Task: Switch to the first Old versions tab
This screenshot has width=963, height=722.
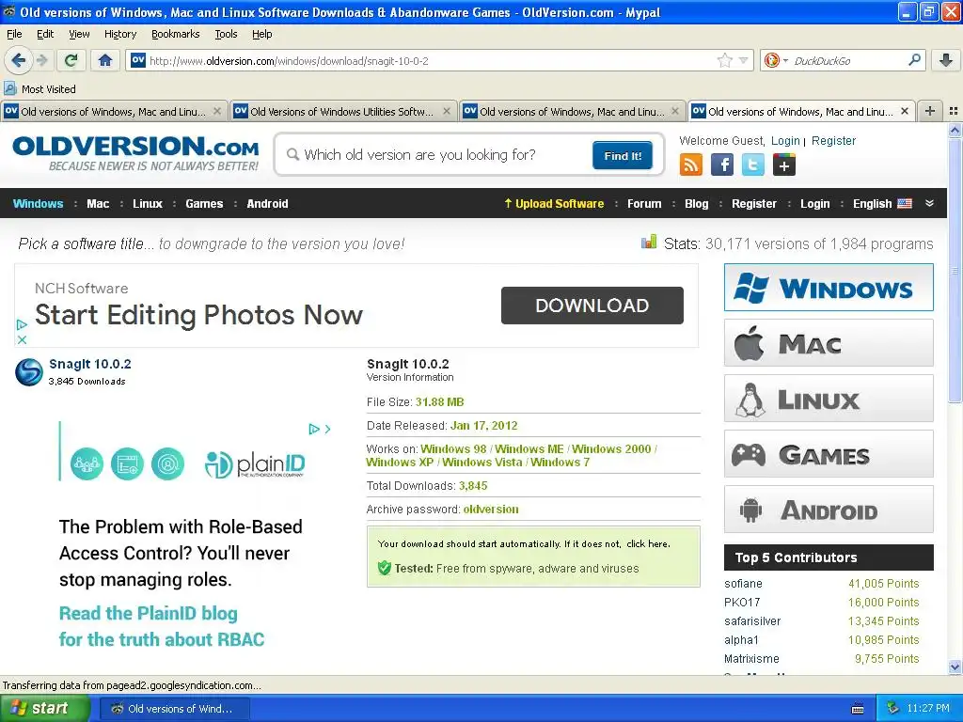Action: point(114,111)
